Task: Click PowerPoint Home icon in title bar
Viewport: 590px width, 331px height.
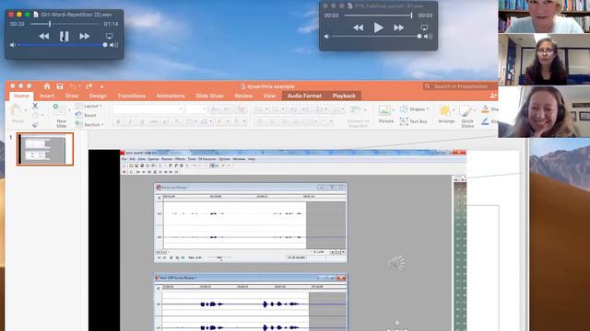Action: click(47, 86)
